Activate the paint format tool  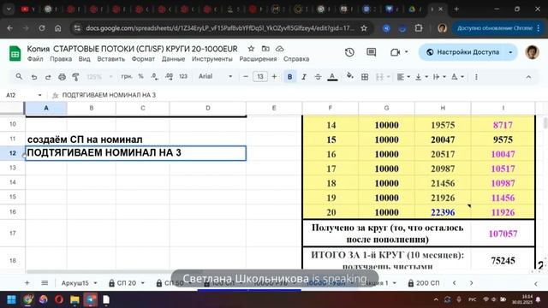tap(75, 77)
